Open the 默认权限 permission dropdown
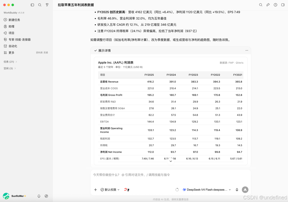Screen dimensions: 288x202 (x=110, y=190)
